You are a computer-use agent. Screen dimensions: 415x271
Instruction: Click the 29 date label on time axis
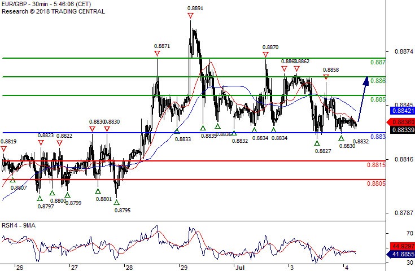point(184,268)
